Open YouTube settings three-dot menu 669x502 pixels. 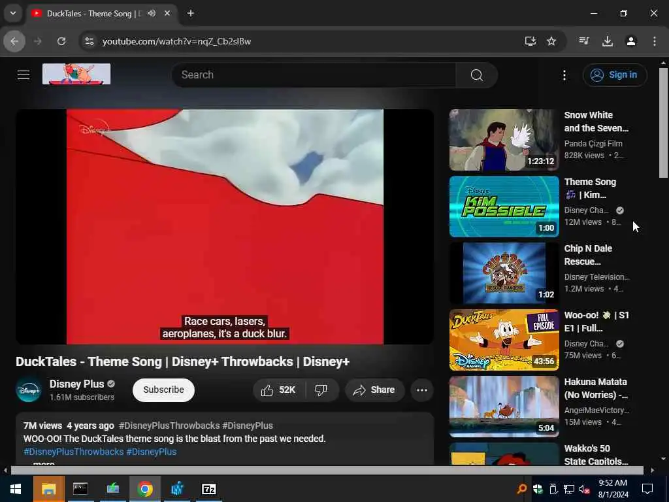(x=564, y=75)
